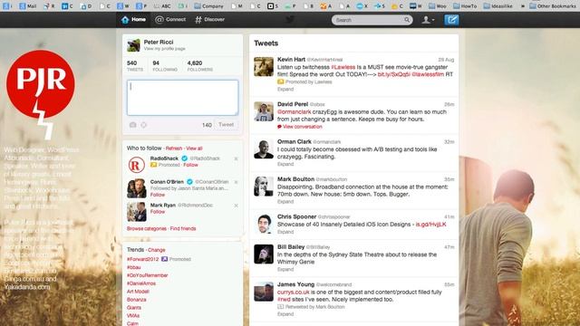Screen dimensions: 580x326
Task: Click RadioShack logo avatar
Action: point(136,165)
